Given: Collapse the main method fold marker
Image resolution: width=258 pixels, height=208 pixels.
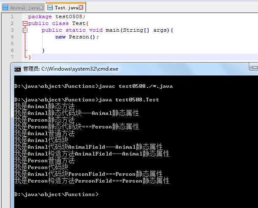Looking at the screenshot, I should tap(25, 30).
